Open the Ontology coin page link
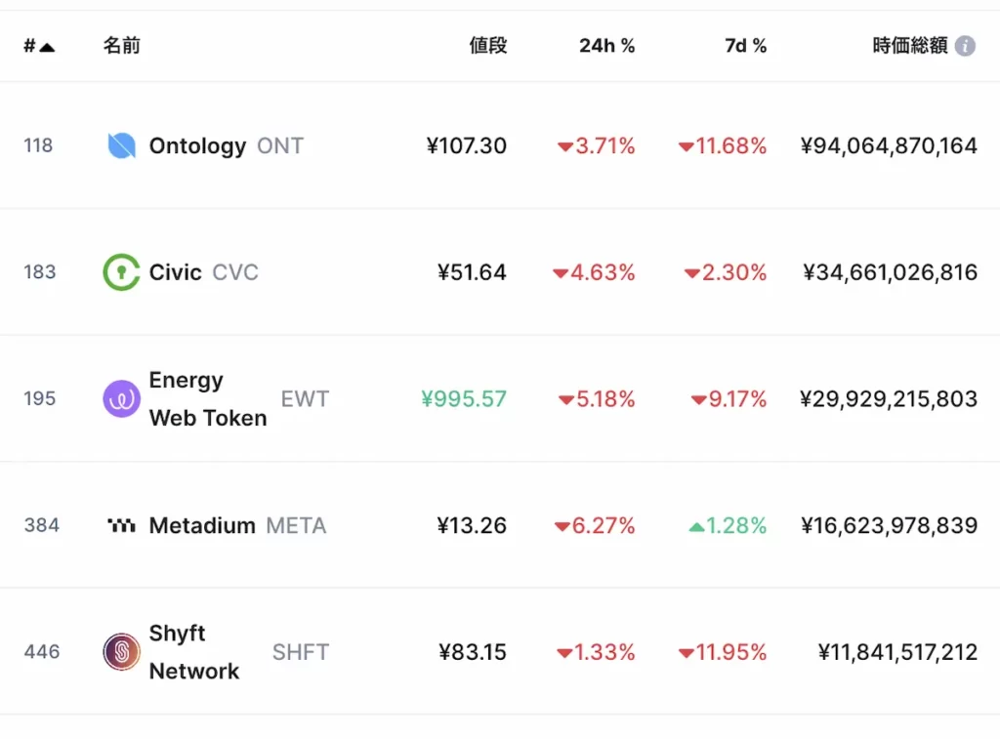The width and height of the screenshot is (1000, 739). [197, 146]
